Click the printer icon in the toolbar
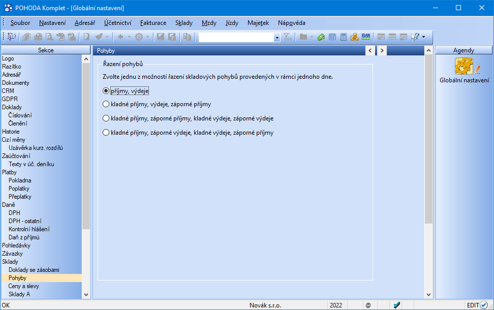The height and width of the screenshot is (310, 494). point(38,37)
